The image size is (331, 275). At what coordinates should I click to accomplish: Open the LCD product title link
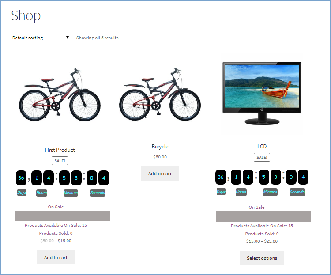tap(262, 147)
